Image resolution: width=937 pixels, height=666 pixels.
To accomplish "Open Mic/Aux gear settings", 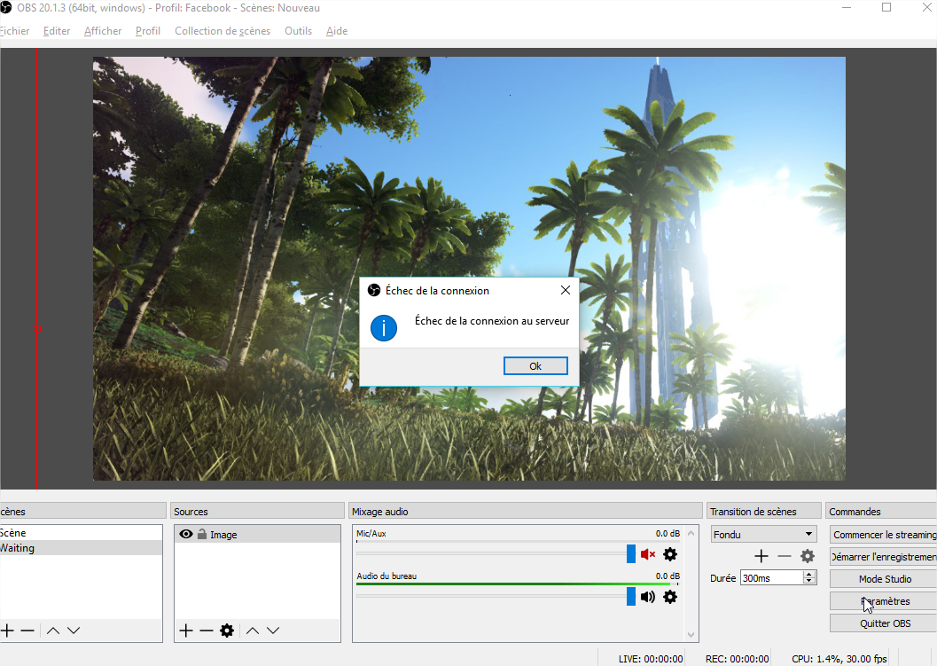I will tap(670, 554).
